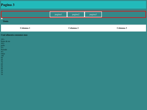Click the 'pollo' label
The image size is (147, 110).
[x=3, y=45]
